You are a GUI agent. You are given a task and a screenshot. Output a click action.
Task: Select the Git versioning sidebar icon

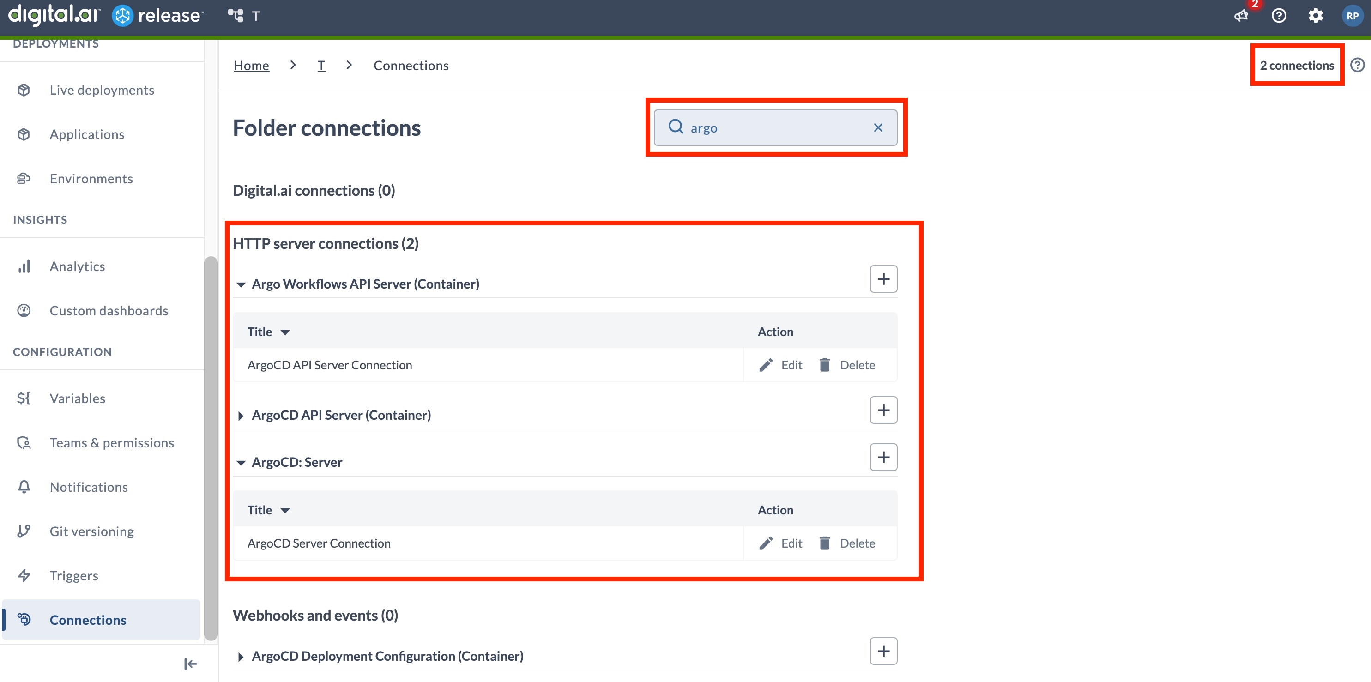point(24,531)
